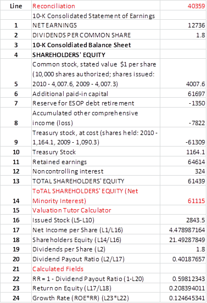The image size is (207, 303).
Task: Select the Additional paid-in capital cell
Action: 96,94
